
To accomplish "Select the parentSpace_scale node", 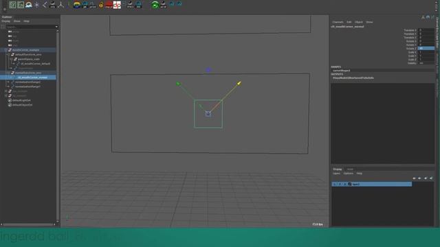I will (29, 59).
